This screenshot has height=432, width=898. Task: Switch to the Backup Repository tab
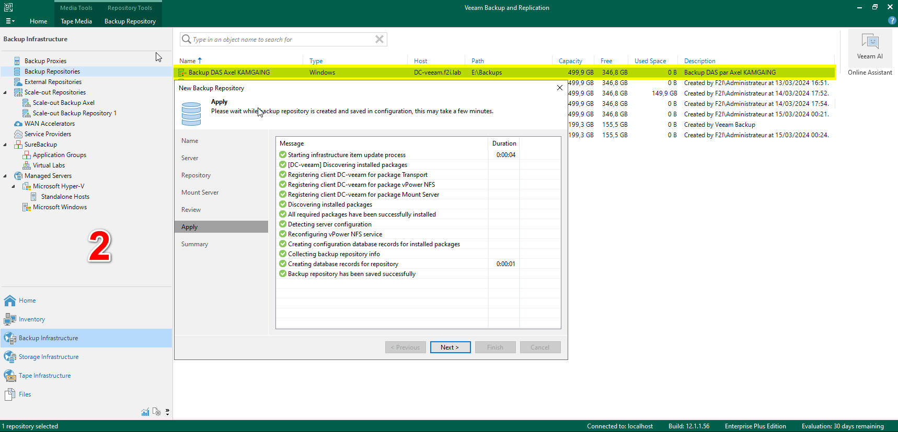point(130,21)
